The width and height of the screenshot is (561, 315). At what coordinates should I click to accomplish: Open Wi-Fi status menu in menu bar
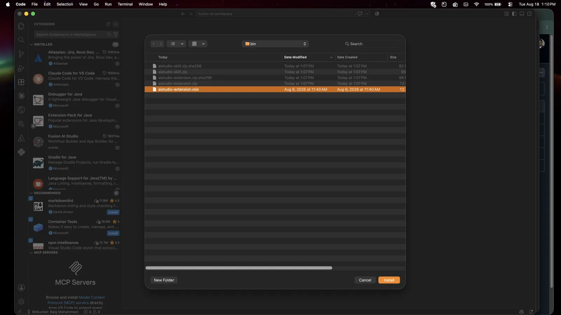pyautogui.click(x=476, y=4)
